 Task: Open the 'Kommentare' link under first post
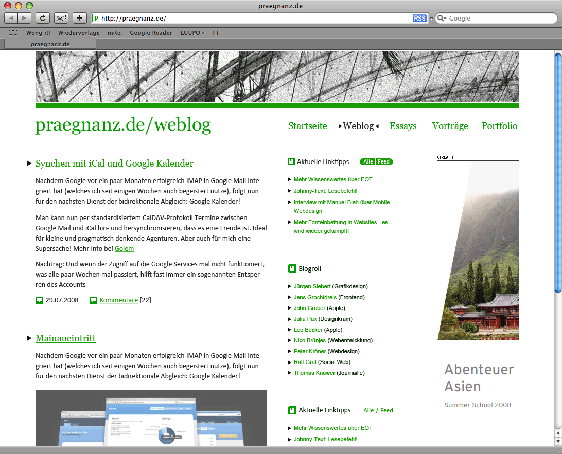click(x=118, y=300)
